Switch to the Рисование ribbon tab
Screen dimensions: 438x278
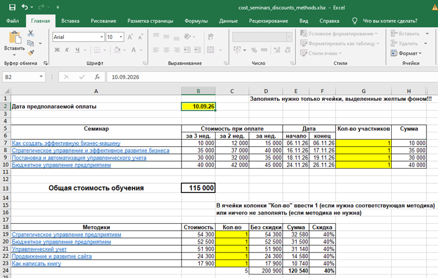pyautogui.click(x=103, y=21)
